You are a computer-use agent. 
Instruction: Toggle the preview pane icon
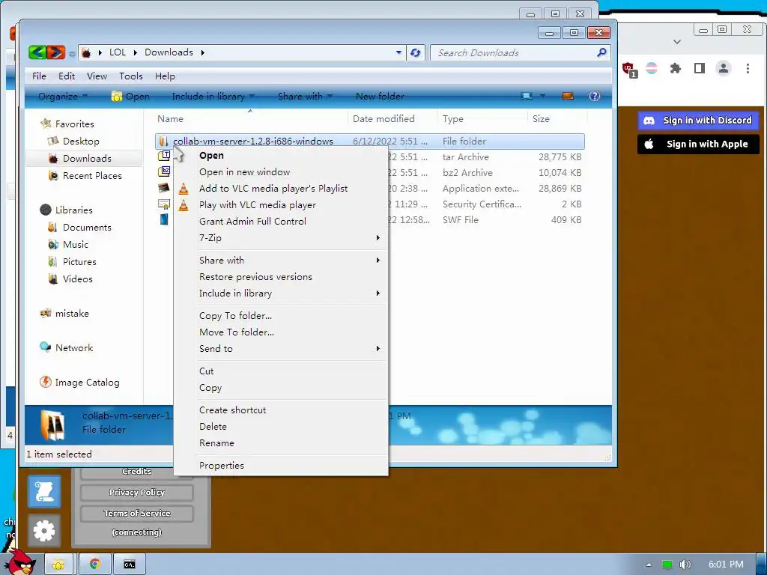(568, 96)
